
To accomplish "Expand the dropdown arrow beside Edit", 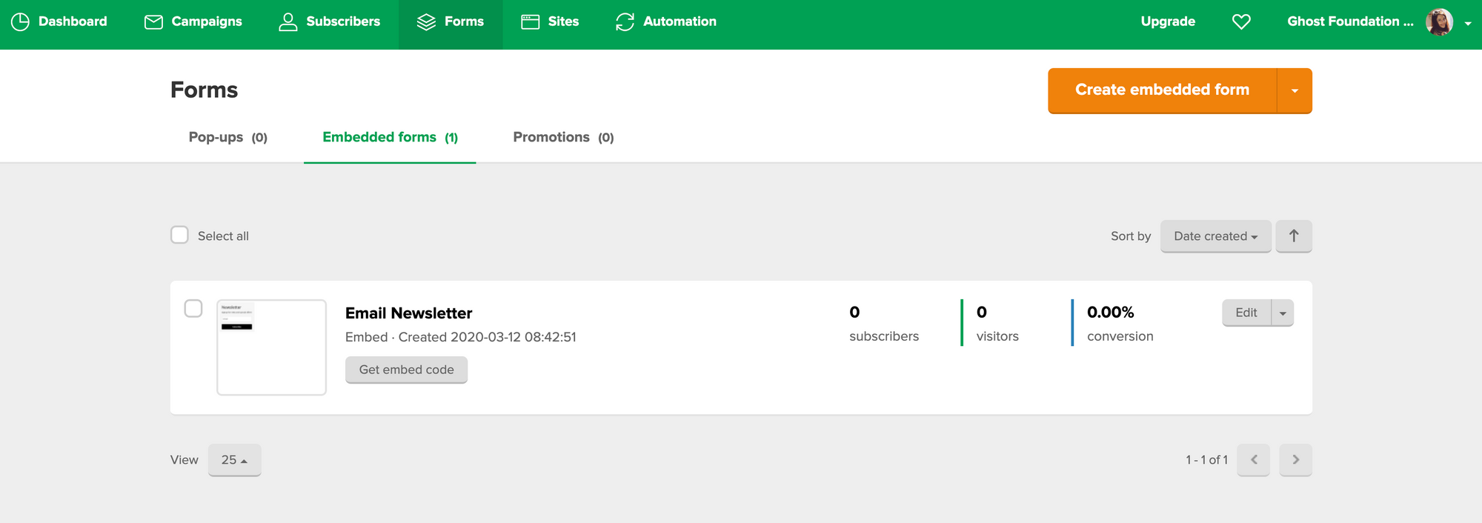I will tap(1283, 313).
